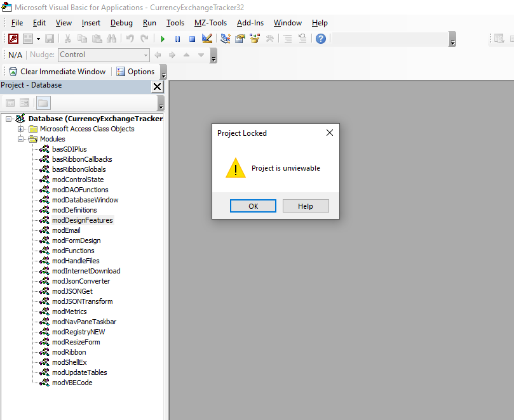Toggle Design Mode in the toolbar
Screen dimensions: 514x420
point(207,39)
